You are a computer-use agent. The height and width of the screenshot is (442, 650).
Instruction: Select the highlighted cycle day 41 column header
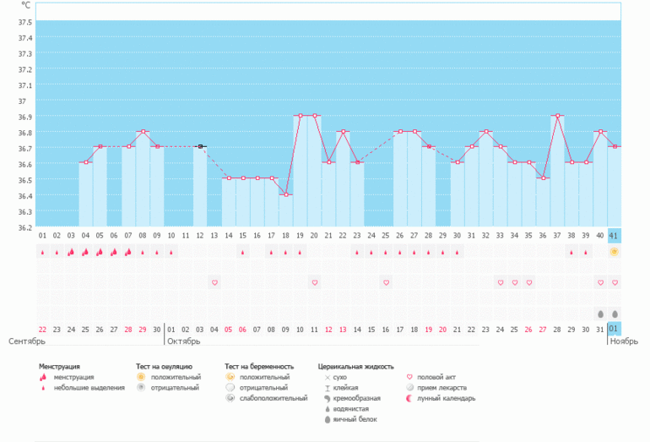click(615, 236)
